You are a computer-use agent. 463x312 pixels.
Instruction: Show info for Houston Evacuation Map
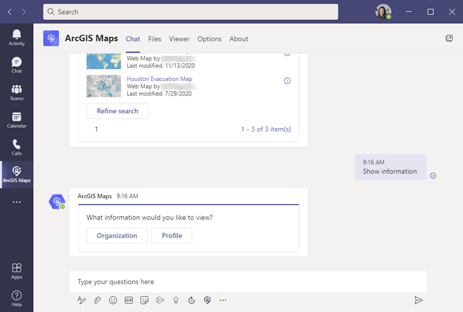point(287,80)
